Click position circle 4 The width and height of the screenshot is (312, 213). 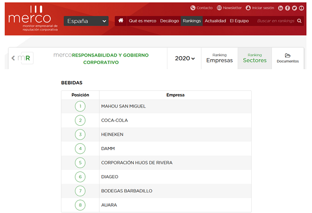pyautogui.click(x=80, y=149)
